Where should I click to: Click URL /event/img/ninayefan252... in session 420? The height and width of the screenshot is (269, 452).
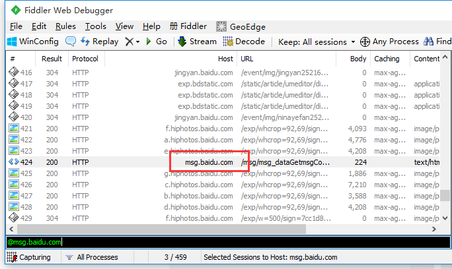tap(285, 117)
